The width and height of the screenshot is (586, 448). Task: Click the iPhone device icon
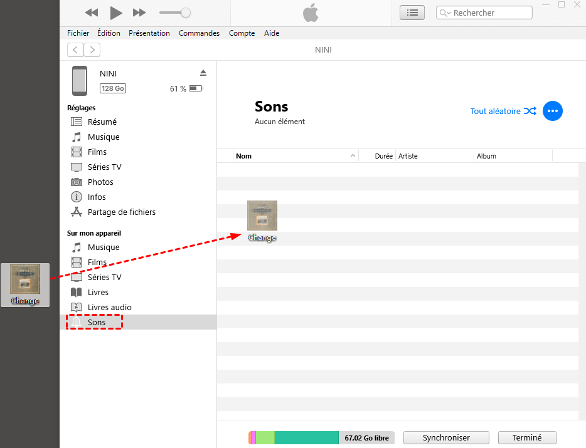click(x=80, y=81)
